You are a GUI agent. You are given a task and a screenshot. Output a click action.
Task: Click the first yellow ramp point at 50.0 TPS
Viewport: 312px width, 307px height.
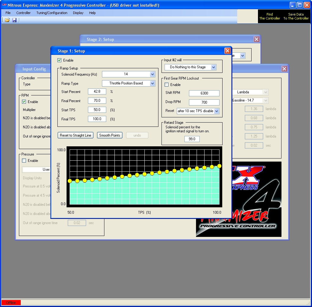tap(70, 181)
